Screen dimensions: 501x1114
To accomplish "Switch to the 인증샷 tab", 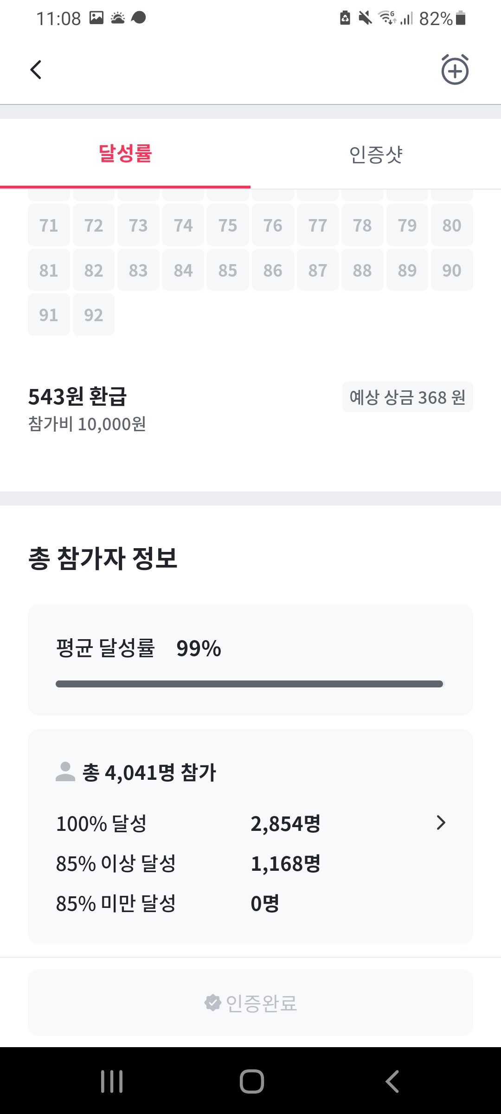I will click(x=376, y=154).
